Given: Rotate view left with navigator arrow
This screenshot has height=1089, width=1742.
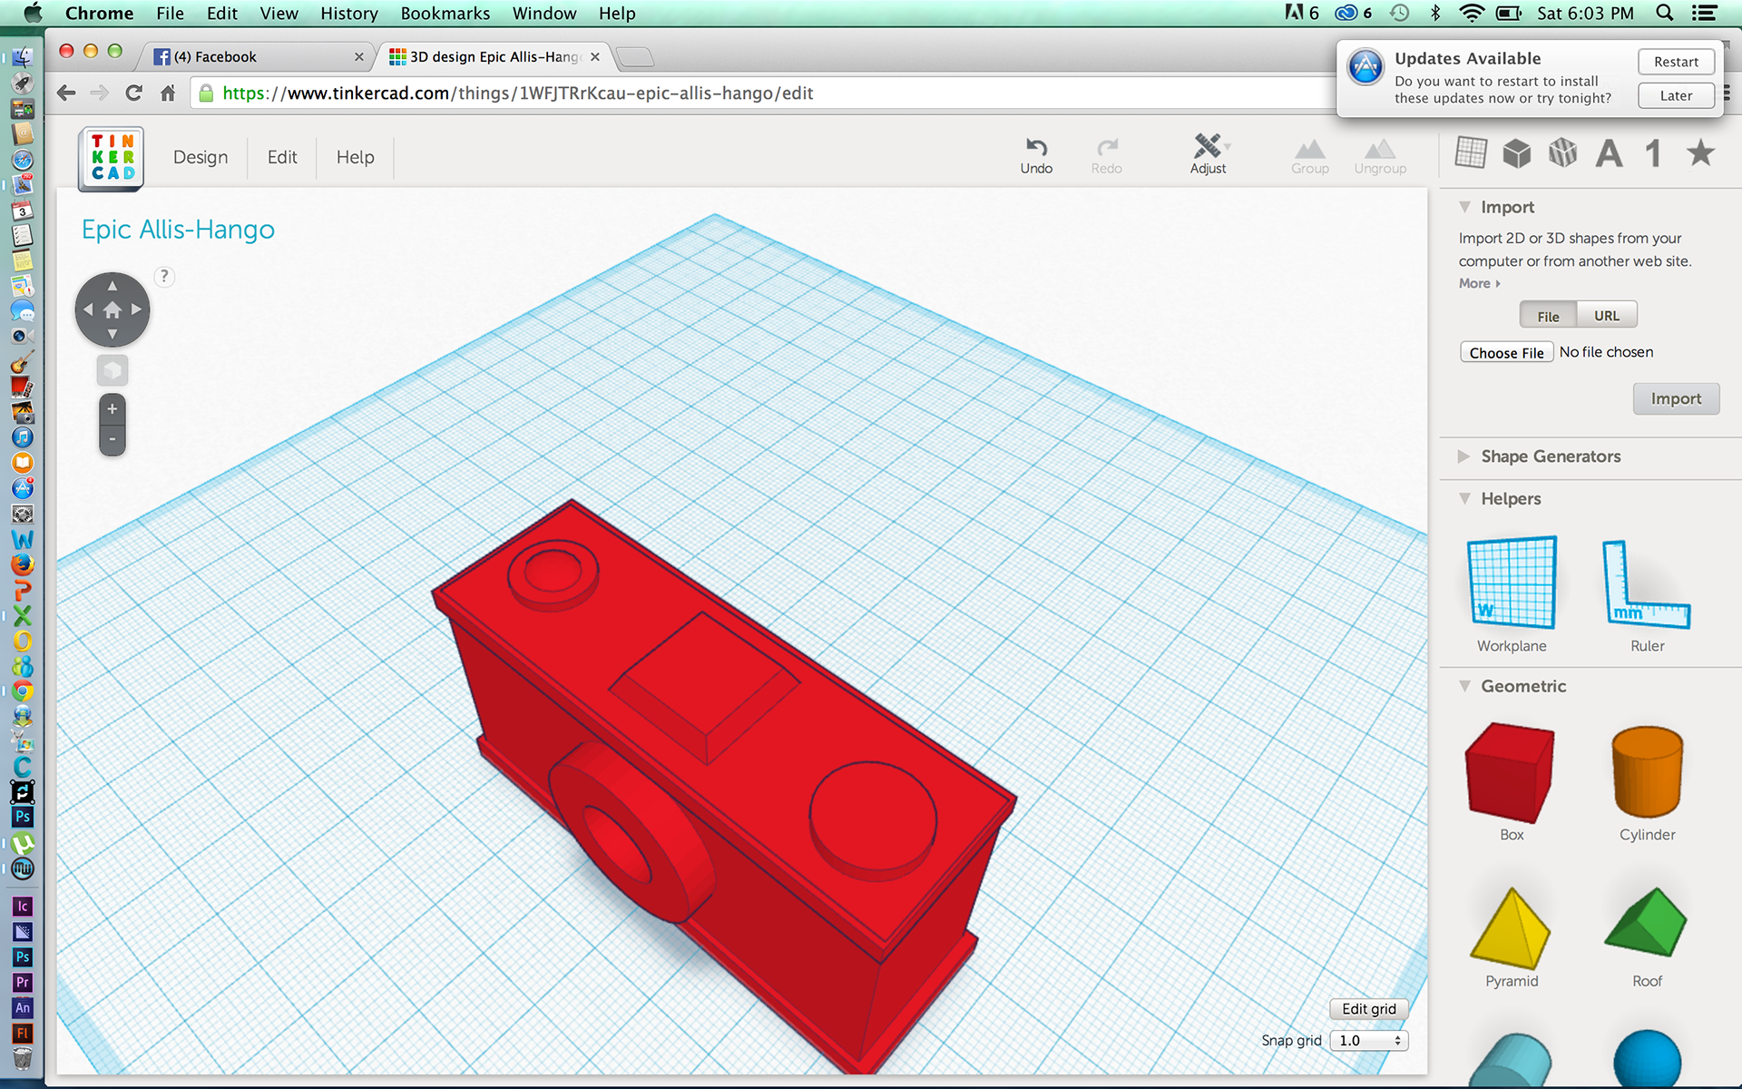Looking at the screenshot, I should [x=88, y=309].
